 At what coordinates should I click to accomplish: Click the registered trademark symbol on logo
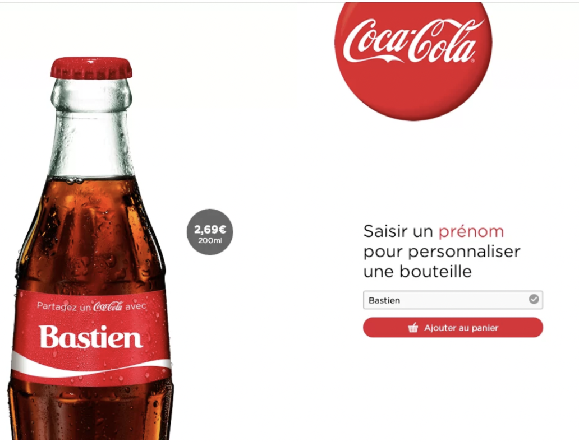(x=472, y=61)
